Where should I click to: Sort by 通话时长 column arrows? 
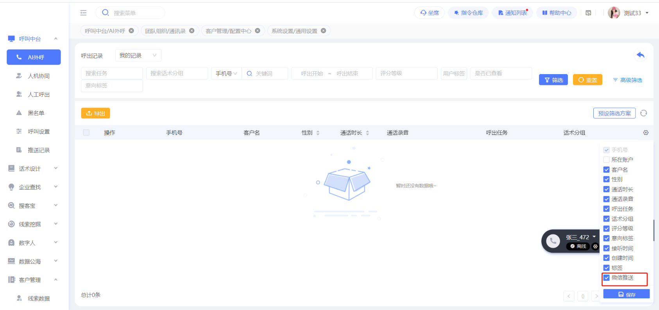click(367, 133)
